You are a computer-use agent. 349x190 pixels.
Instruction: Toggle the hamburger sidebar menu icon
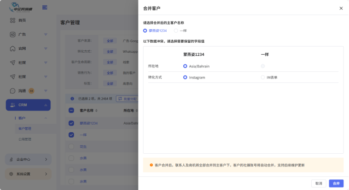[45, 8]
